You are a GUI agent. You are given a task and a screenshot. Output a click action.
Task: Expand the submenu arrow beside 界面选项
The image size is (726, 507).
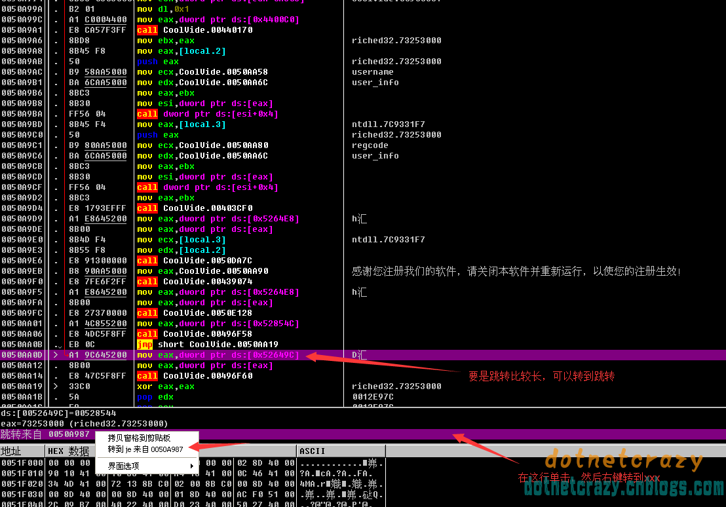tap(192, 466)
